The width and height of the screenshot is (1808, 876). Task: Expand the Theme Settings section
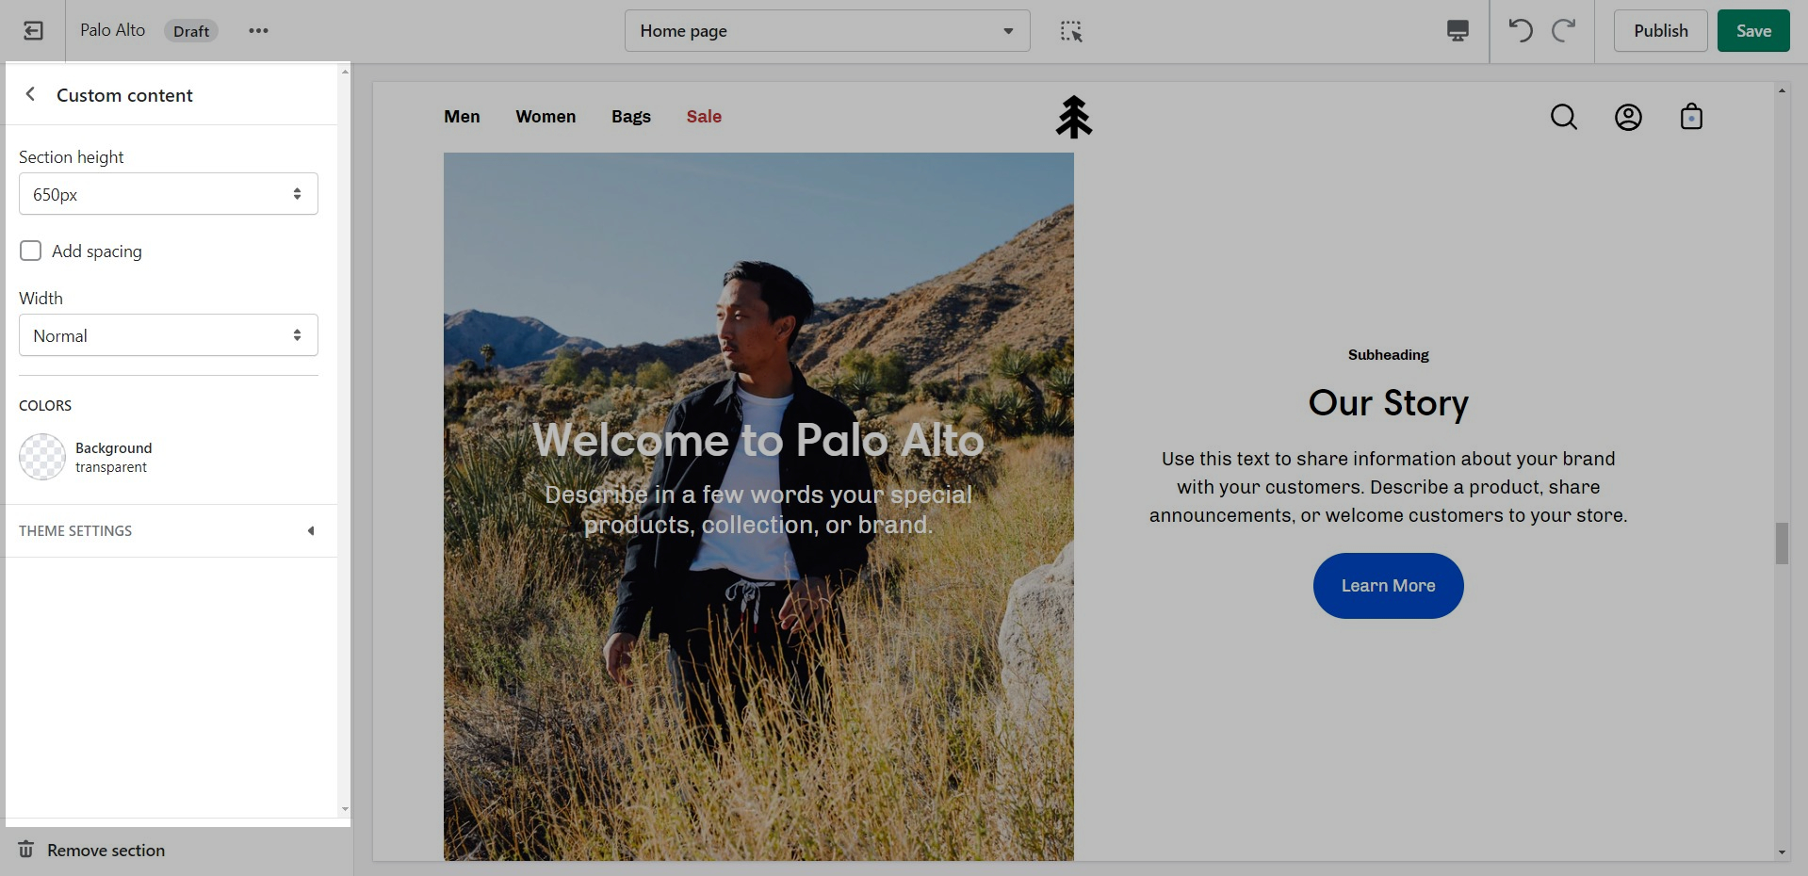click(169, 530)
